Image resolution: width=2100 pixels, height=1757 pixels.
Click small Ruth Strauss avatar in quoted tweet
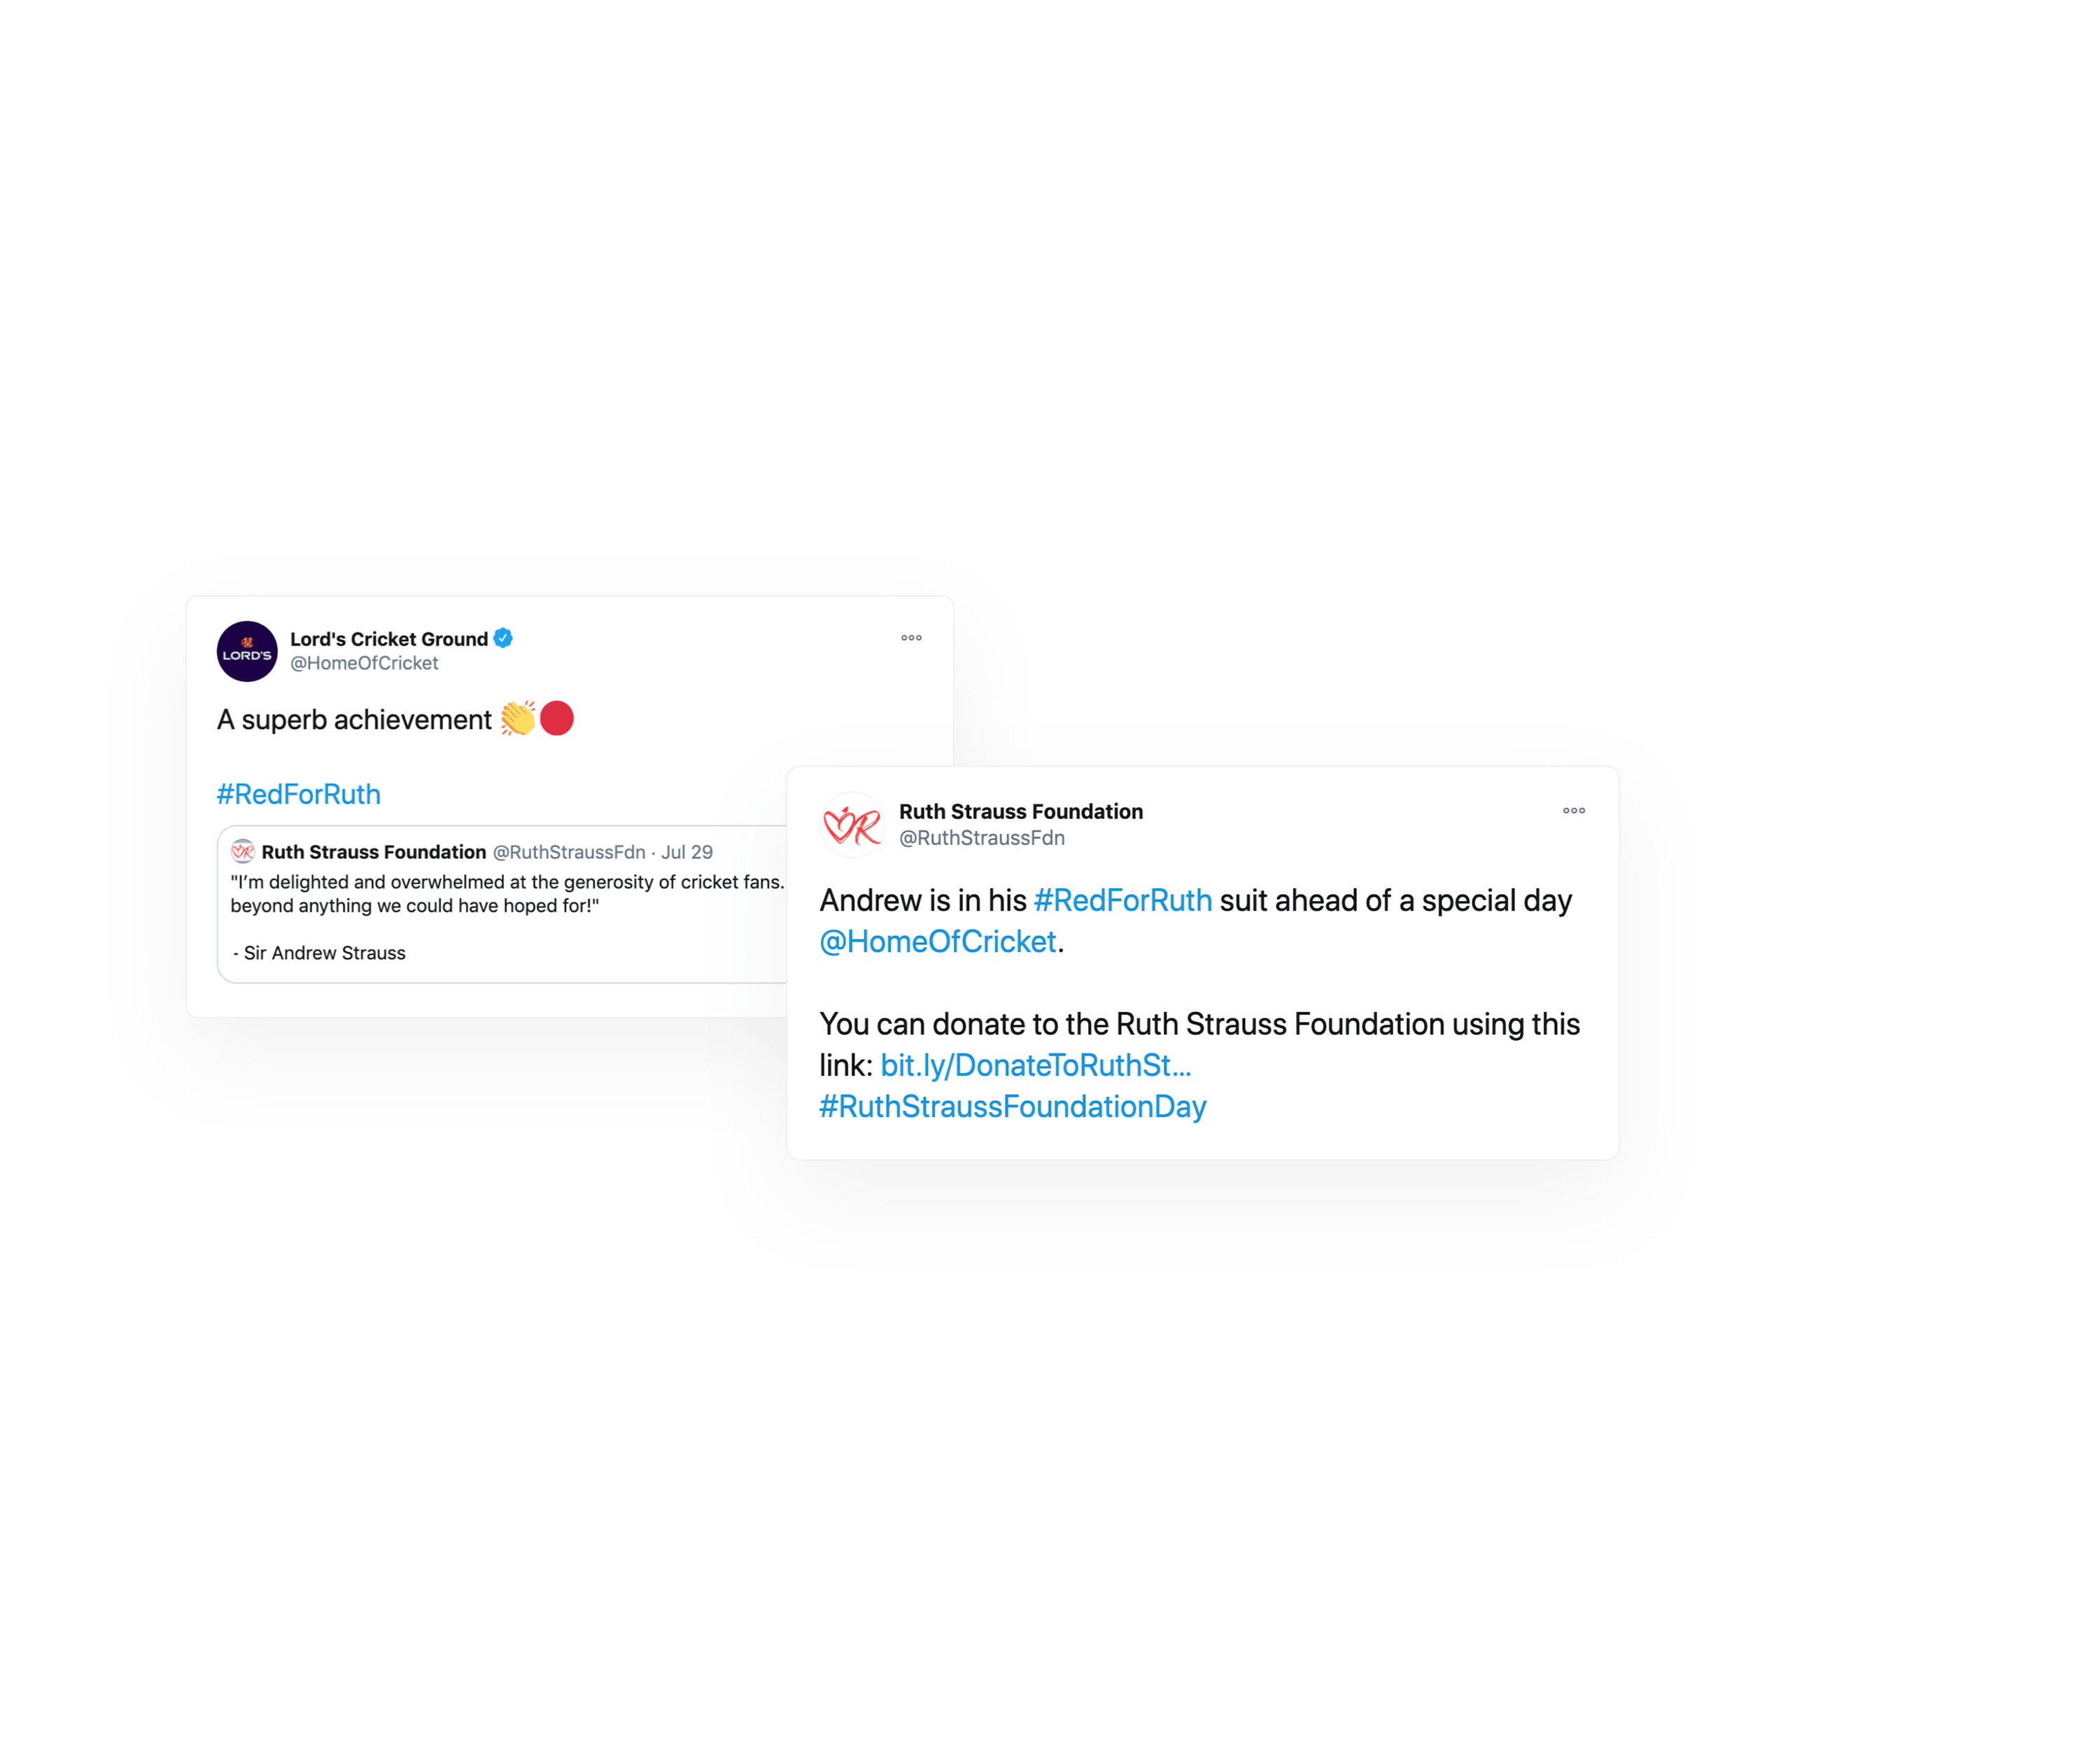pos(243,851)
